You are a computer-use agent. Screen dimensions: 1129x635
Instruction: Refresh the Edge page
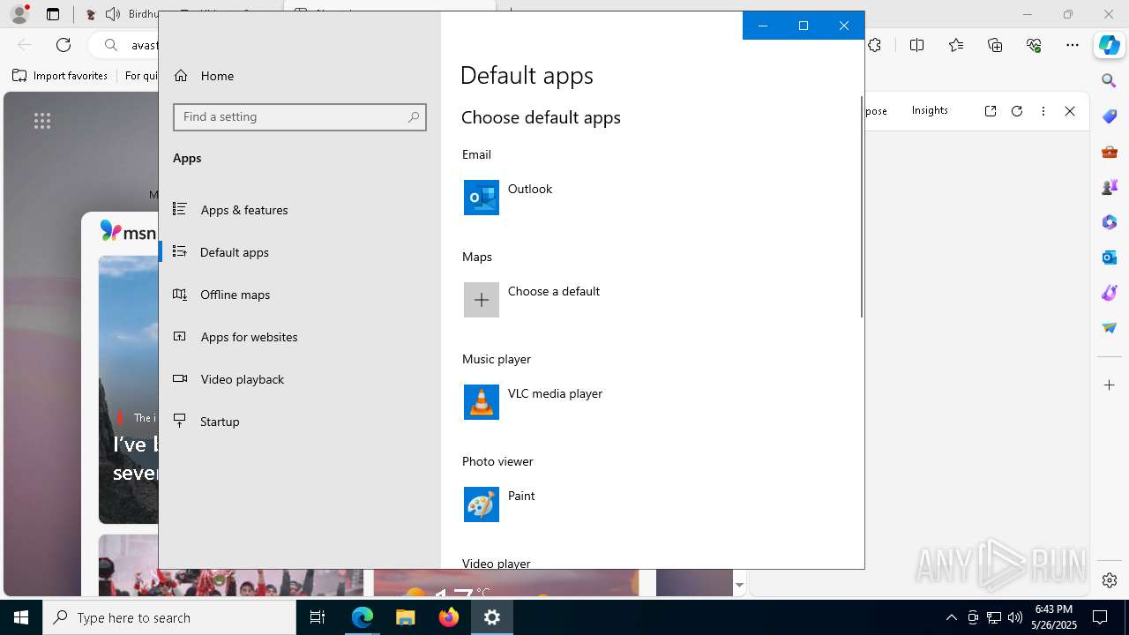(x=64, y=45)
